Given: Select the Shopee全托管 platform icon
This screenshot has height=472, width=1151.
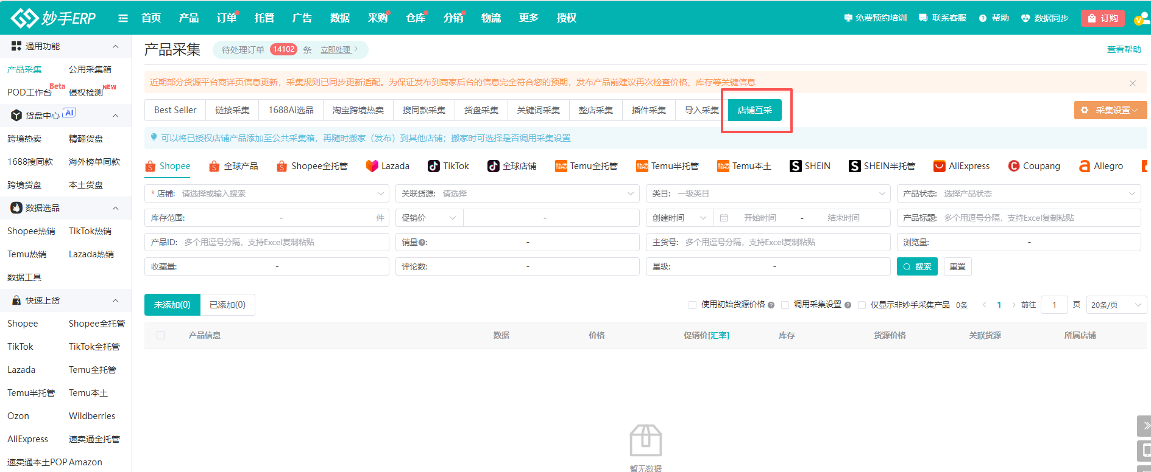Looking at the screenshot, I should click(282, 166).
